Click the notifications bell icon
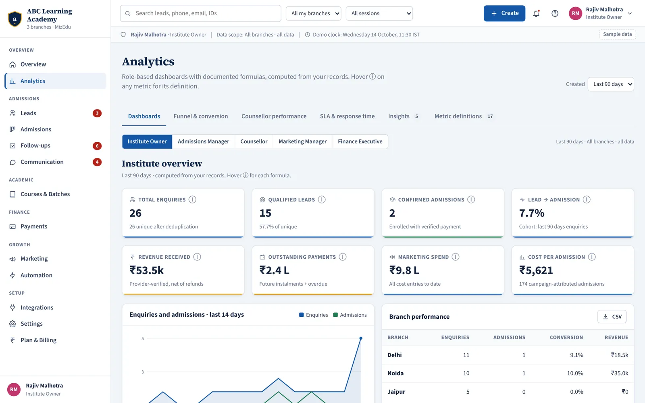This screenshot has width=645, height=403. [x=536, y=13]
